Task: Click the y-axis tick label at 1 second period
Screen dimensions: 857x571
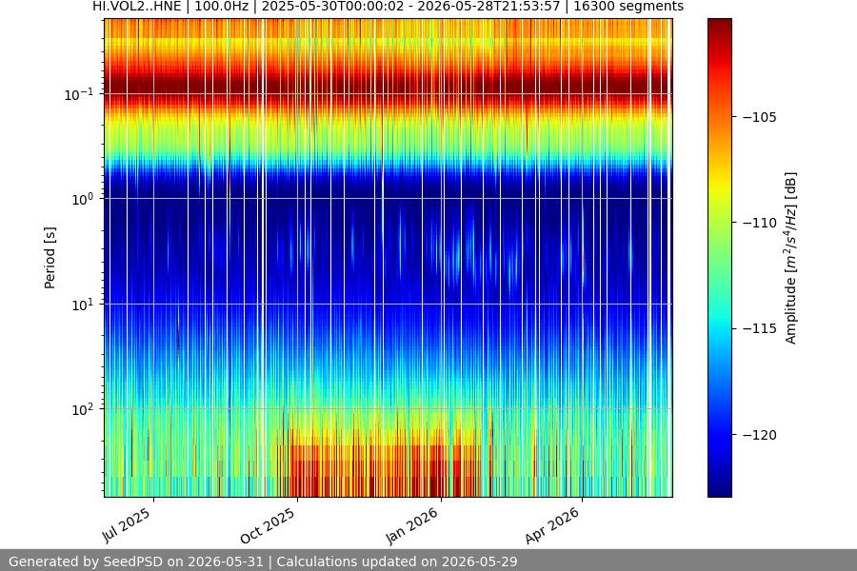Action: [83, 199]
